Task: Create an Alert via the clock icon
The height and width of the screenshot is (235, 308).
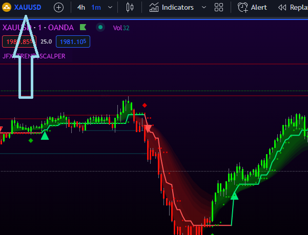Action: [x=252, y=8]
